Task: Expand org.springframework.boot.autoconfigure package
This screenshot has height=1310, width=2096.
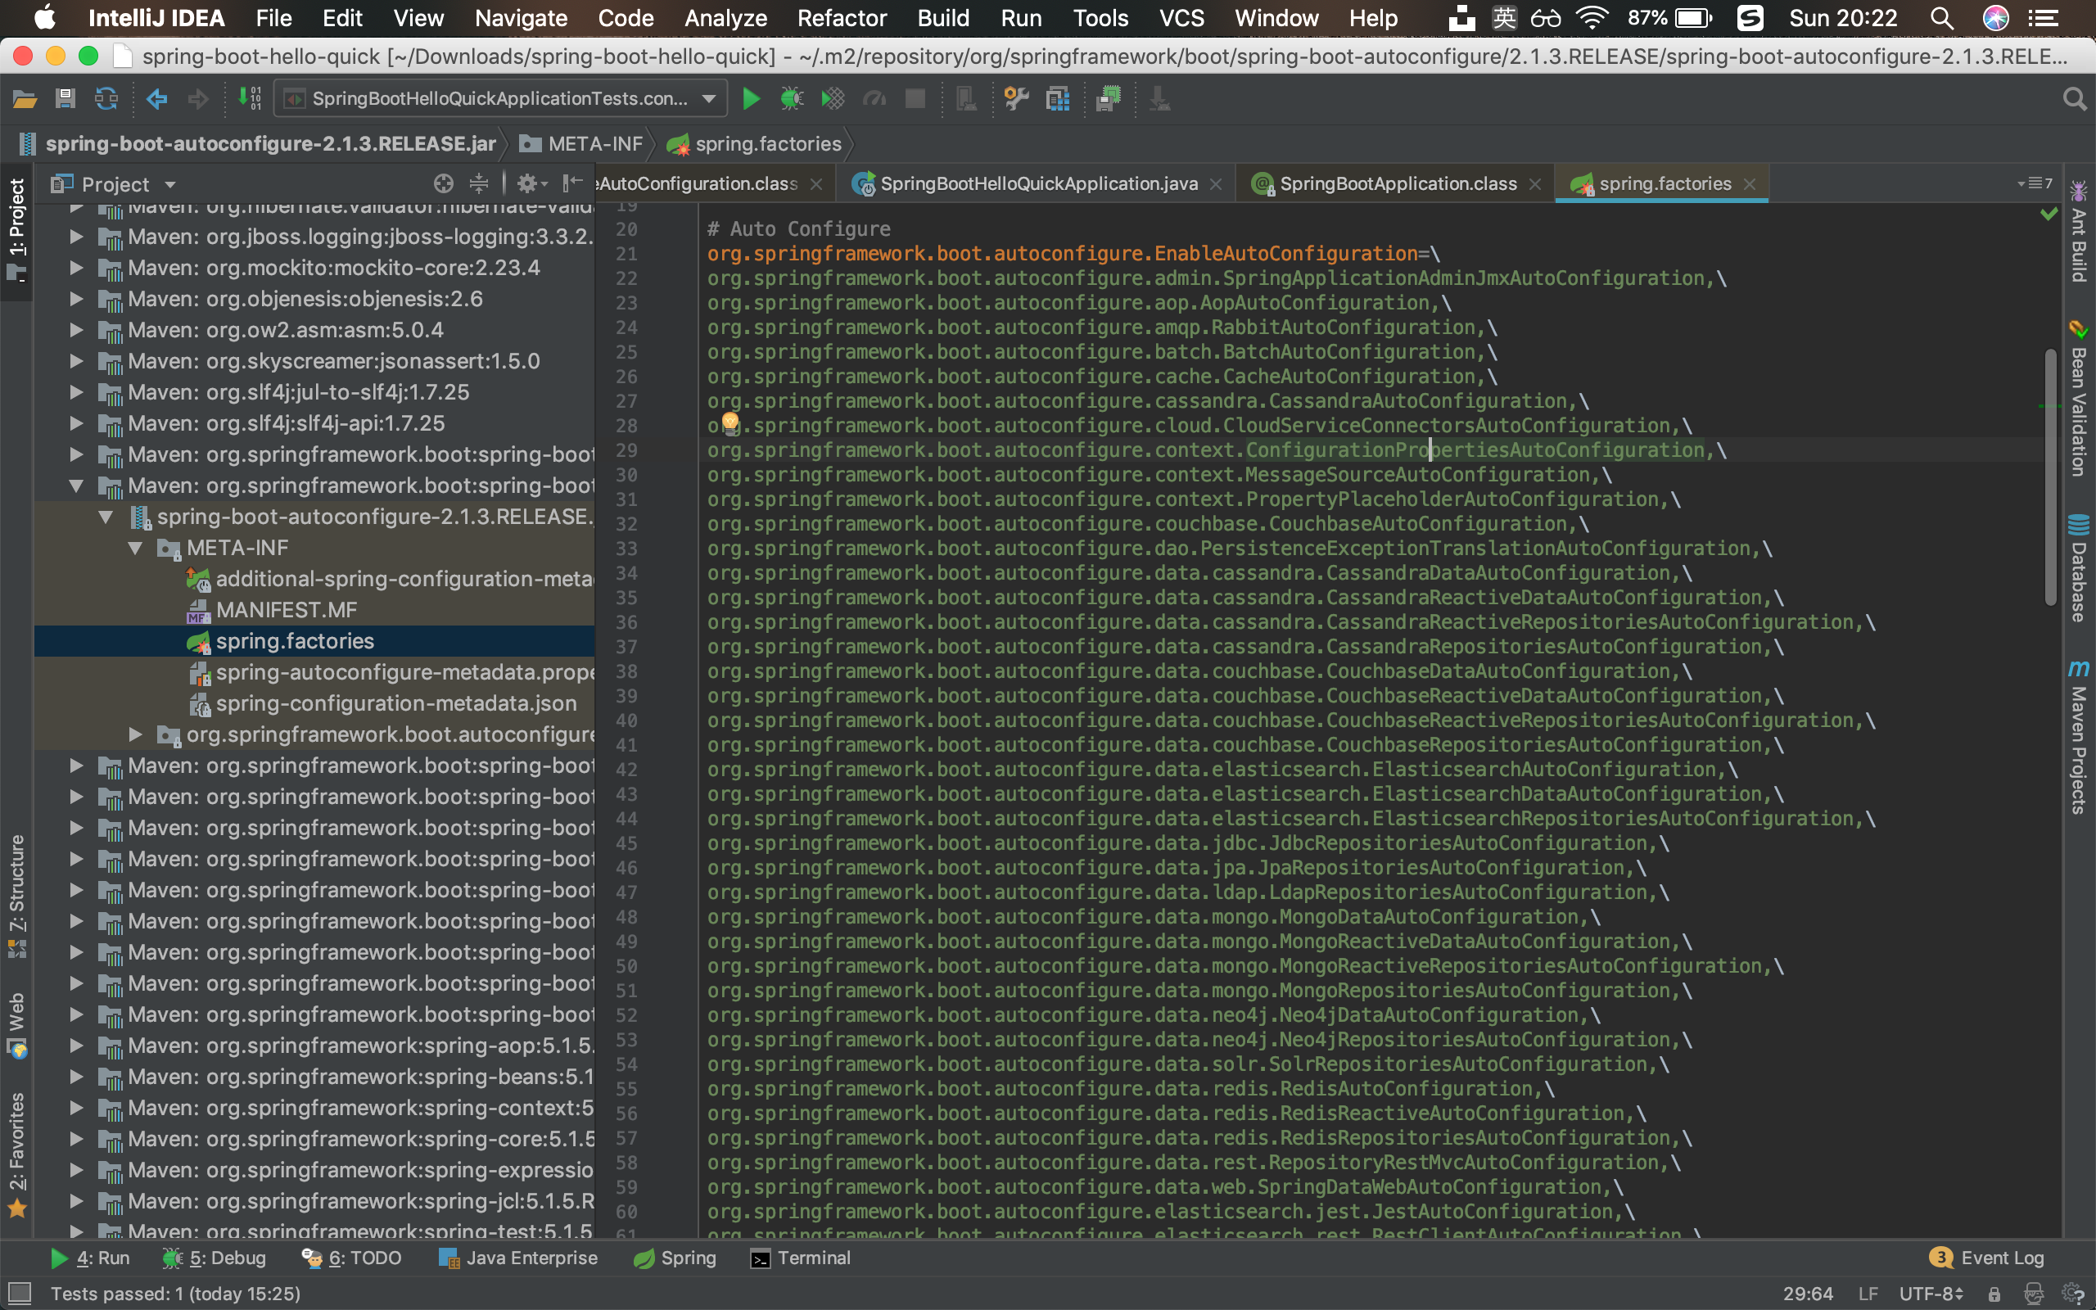Action: [135, 734]
